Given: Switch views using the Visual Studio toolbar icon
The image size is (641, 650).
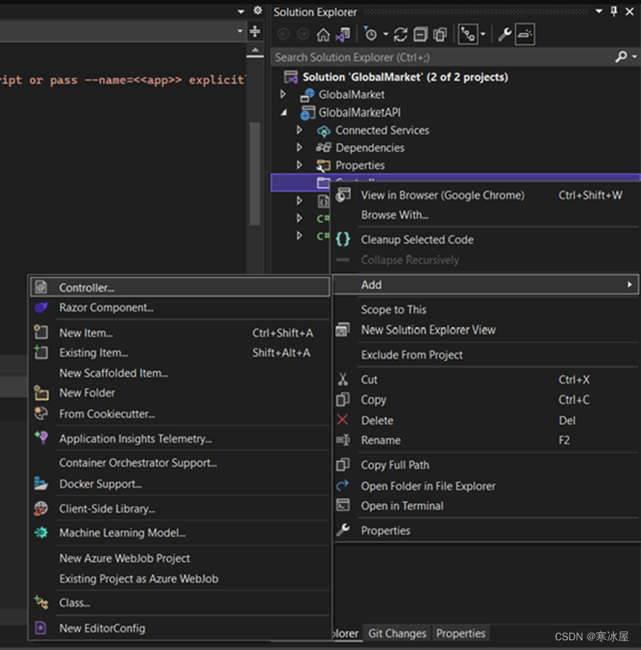Looking at the screenshot, I should tap(343, 34).
